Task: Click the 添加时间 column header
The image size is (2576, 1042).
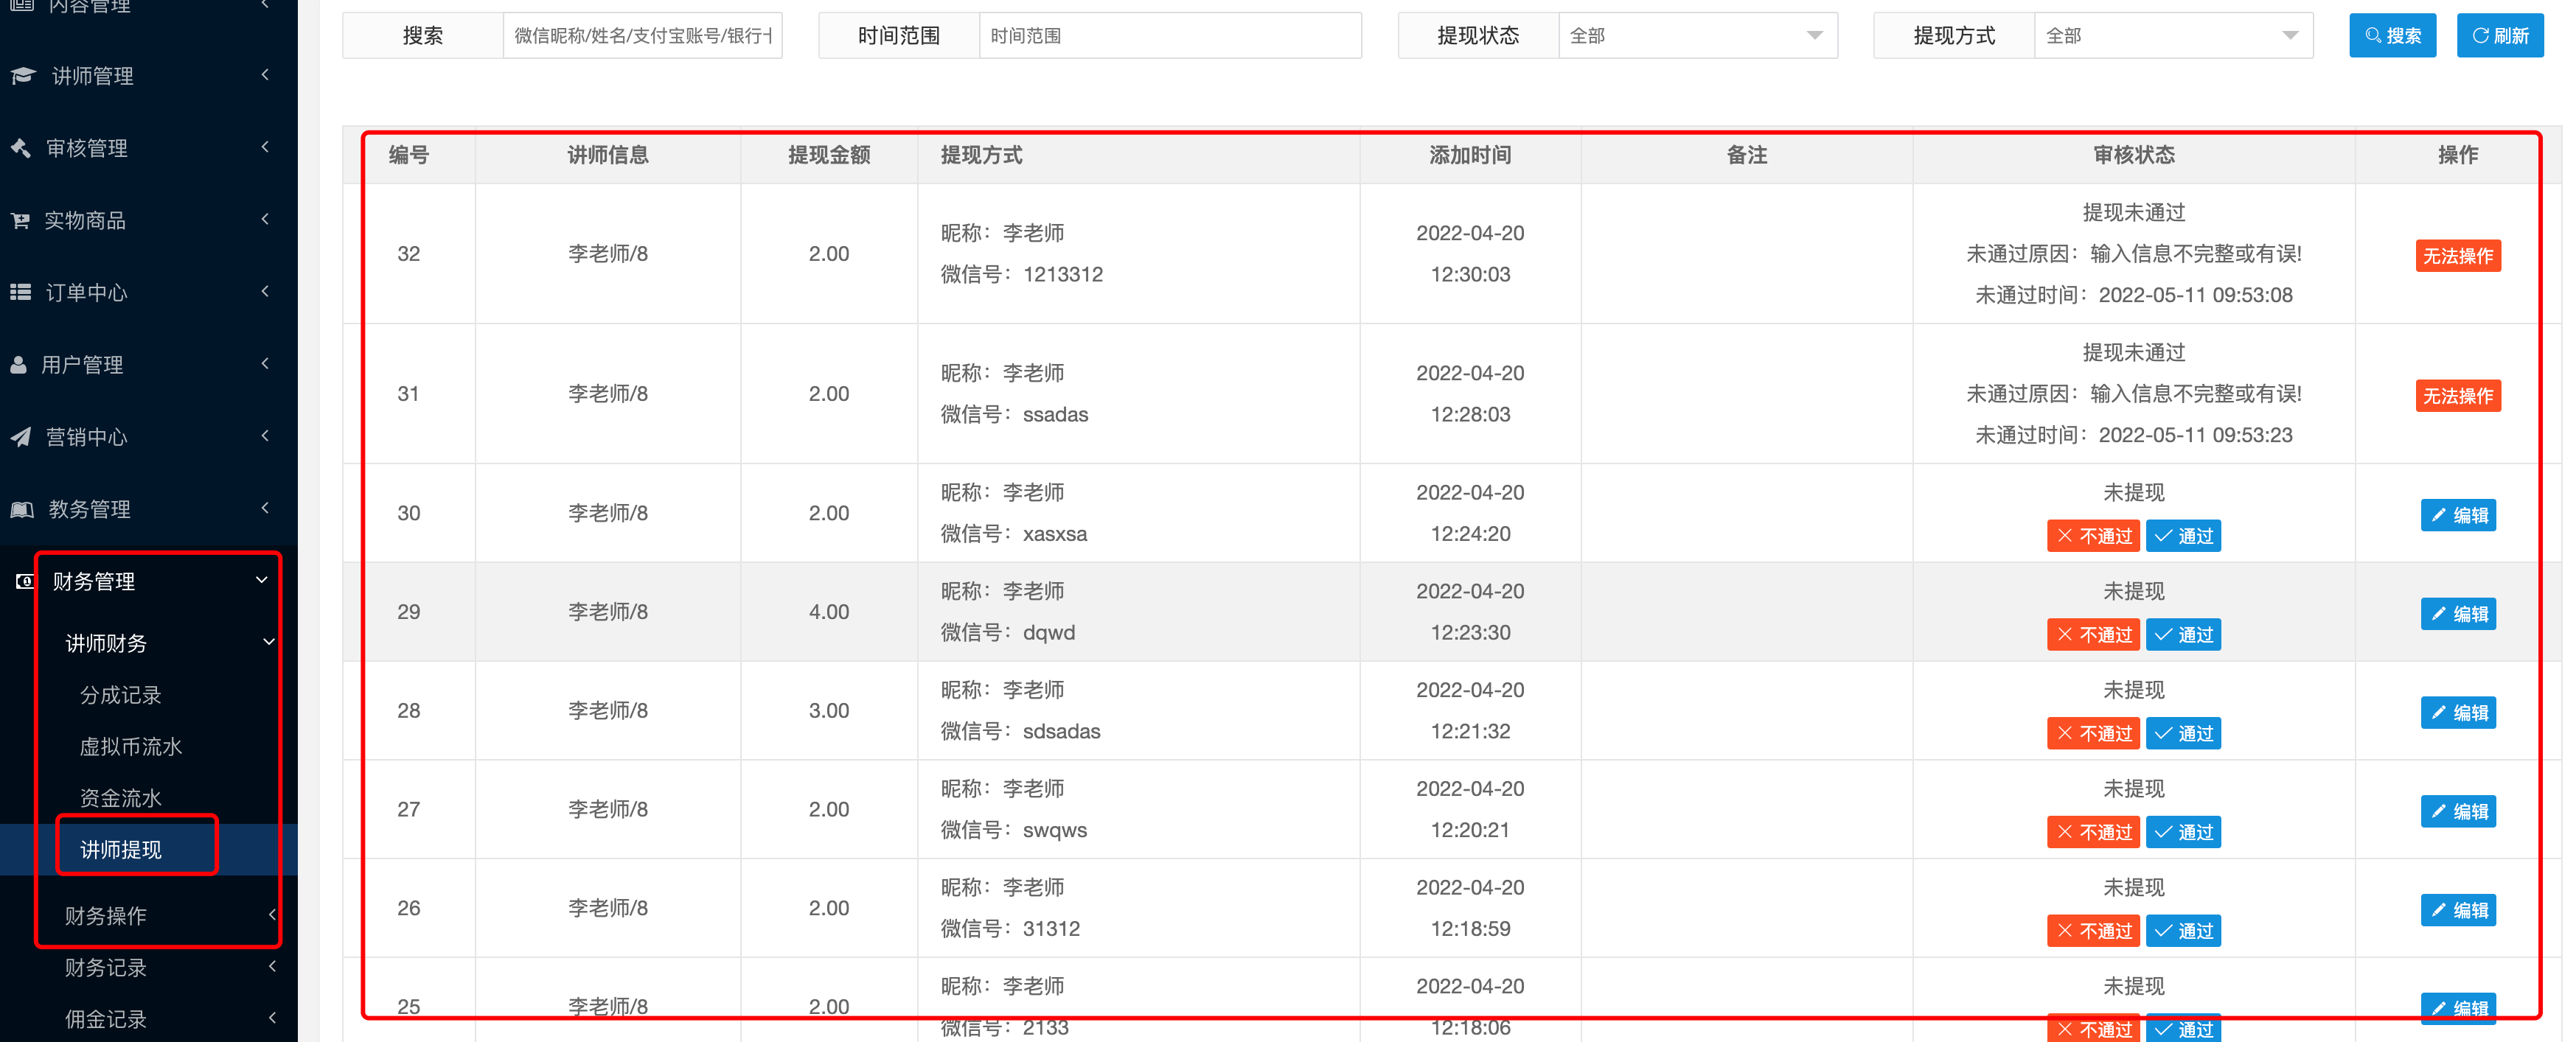Action: coord(1470,155)
